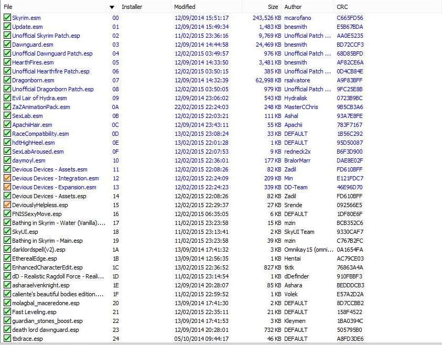Uncheck the Skyrim.esm plugin checkbox
This screenshot has width=442, height=345.
tap(7, 18)
